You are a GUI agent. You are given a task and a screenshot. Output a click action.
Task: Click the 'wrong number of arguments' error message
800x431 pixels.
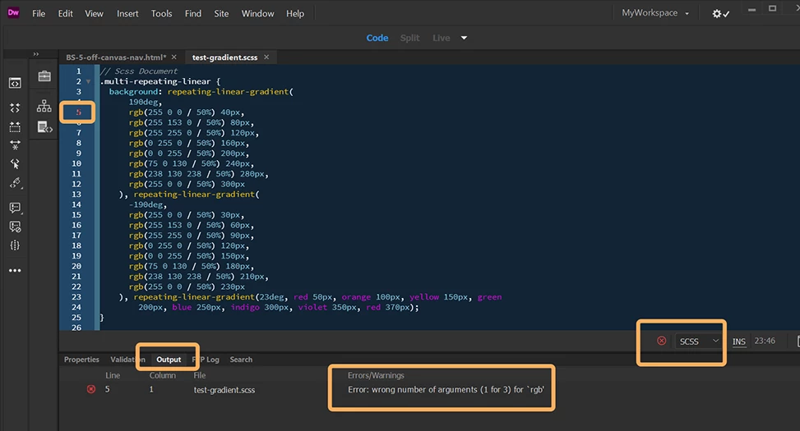pyautogui.click(x=446, y=390)
